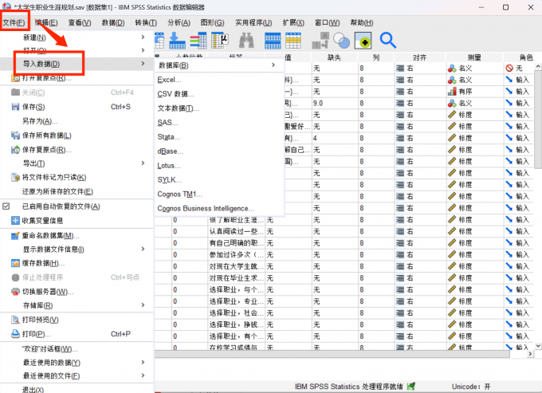Screen dimensions: 542x393
Task: Toggle the auto-recovery files checkbox (已启用自动恢复的文件)
Action: pos(6,206)
